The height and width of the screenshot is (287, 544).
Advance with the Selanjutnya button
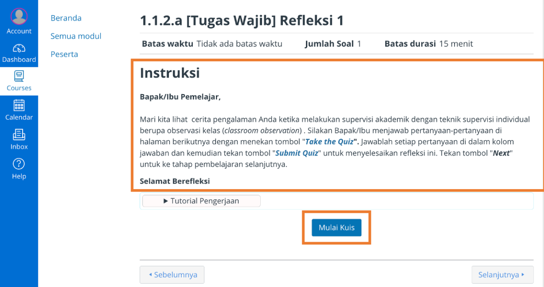tap(502, 275)
